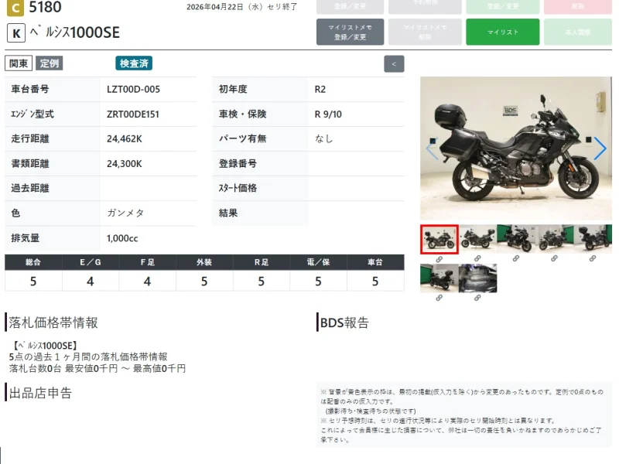Click the 'R足' score column header
The image size is (619, 464).
tap(262, 262)
